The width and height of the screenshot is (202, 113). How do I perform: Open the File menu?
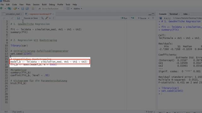pos(2,4)
